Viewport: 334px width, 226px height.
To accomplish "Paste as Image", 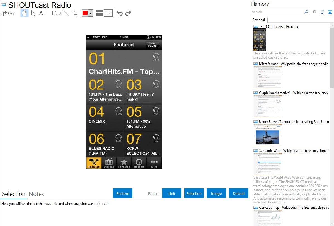I will click(x=216, y=193).
